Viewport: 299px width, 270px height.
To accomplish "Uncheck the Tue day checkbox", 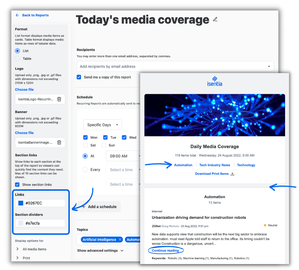I will click(x=105, y=137).
